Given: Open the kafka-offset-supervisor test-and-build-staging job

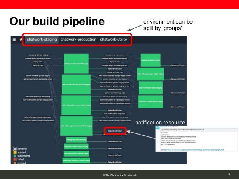Looking at the screenshot, I should click(76, 126).
